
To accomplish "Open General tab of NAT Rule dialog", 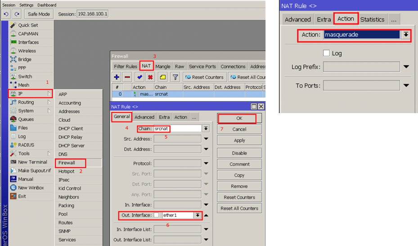I will pos(121,117).
